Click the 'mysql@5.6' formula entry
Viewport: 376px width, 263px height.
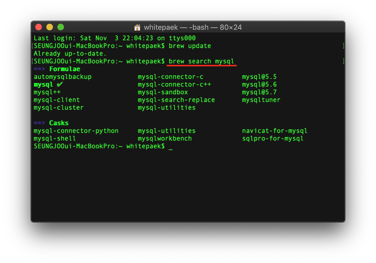(259, 84)
